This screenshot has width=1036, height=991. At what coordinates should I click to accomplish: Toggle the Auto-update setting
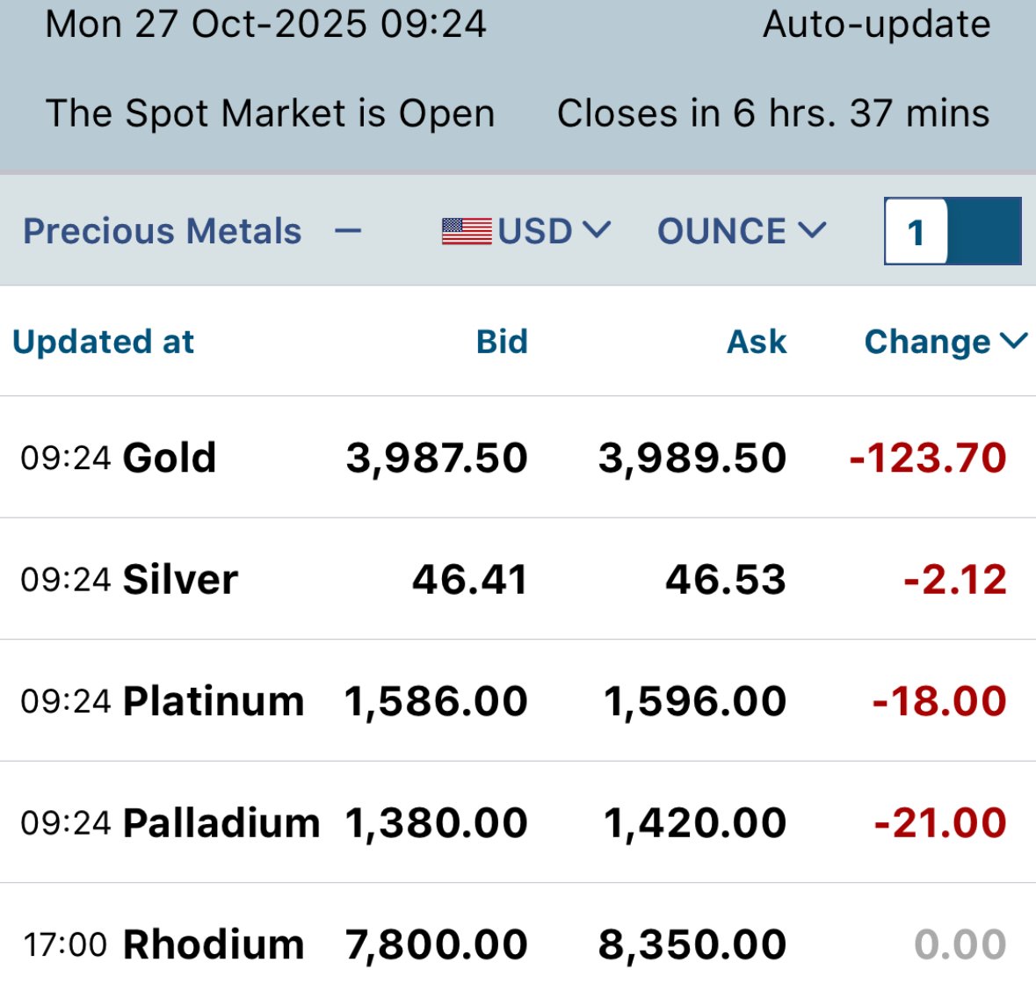876,25
